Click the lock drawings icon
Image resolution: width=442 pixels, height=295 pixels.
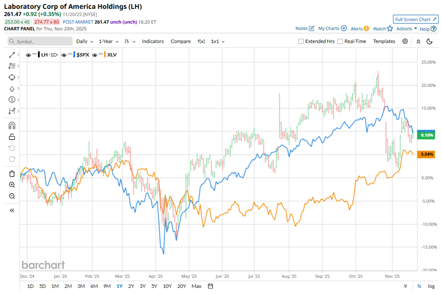(x=12, y=137)
